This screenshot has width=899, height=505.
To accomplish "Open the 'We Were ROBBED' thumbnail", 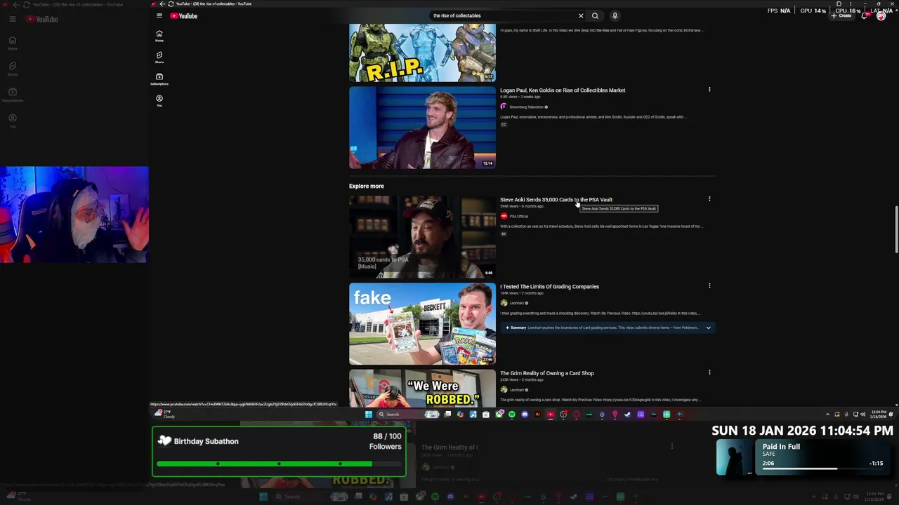I will [x=422, y=389].
